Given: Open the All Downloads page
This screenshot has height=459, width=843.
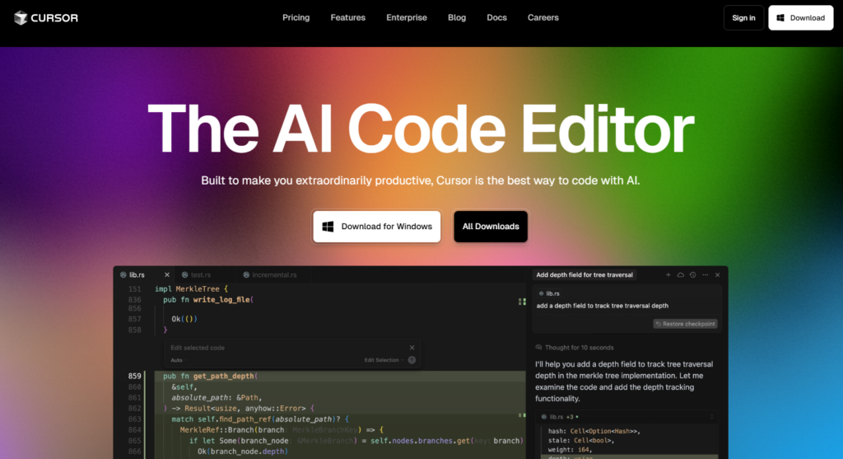Looking at the screenshot, I should 491,227.
